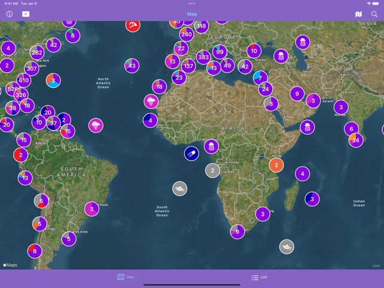Viewport: 384px width, 288px height.
Task: Open the 8 cluster off southern Chile
Action: tap(35, 251)
